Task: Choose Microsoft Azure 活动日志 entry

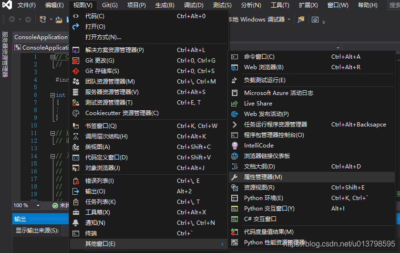Action: (x=312, y=93)
